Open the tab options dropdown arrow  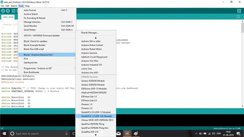[238, 16]
